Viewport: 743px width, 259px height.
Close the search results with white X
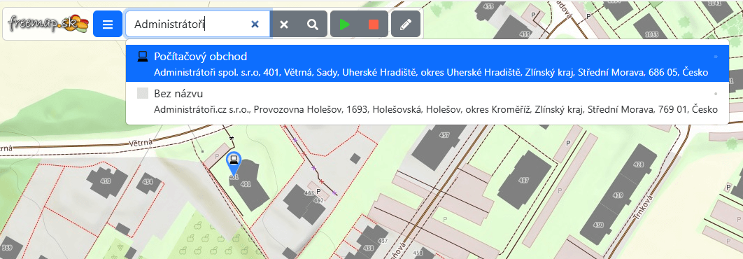coord(284,24)
